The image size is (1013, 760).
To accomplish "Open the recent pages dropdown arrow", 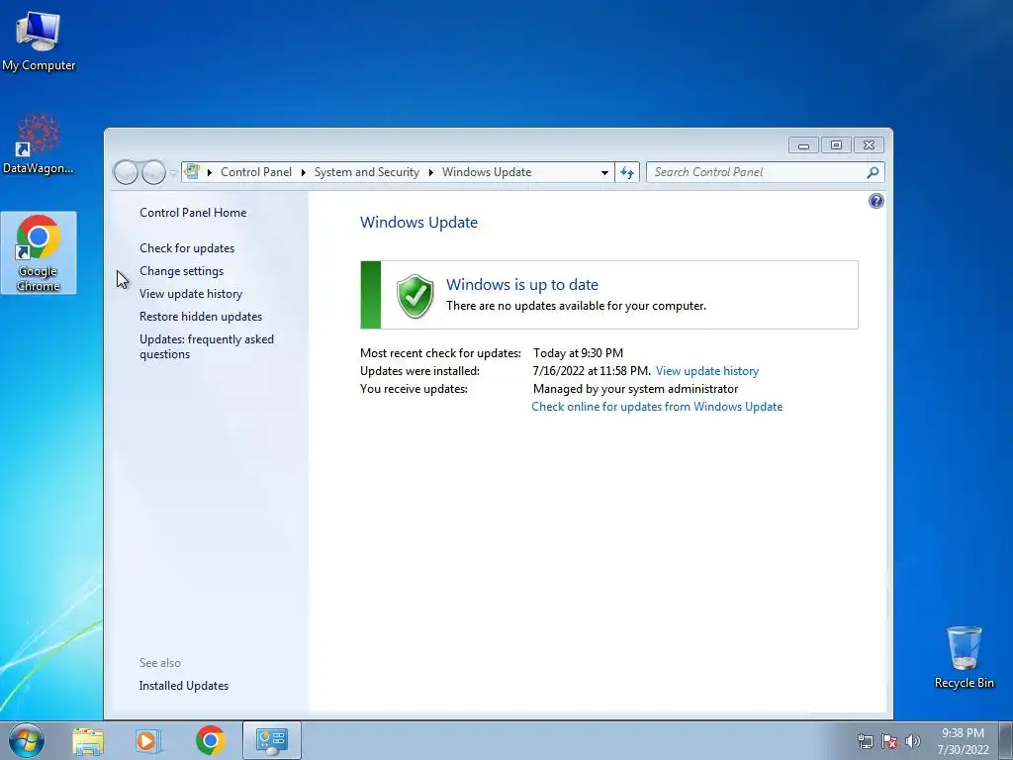I will (x=173, y=173).
